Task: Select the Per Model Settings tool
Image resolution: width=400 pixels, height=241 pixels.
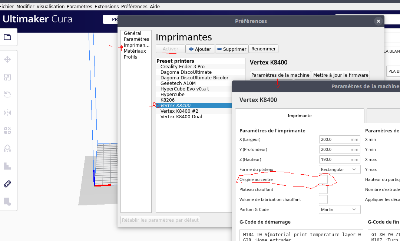Action: pos(7,131)
